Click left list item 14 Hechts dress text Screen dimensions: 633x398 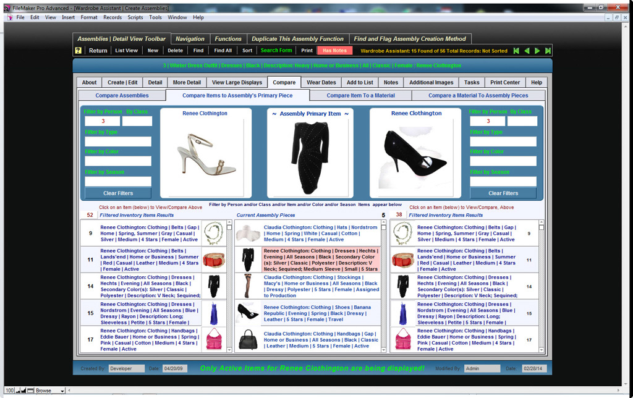point(150,286)
